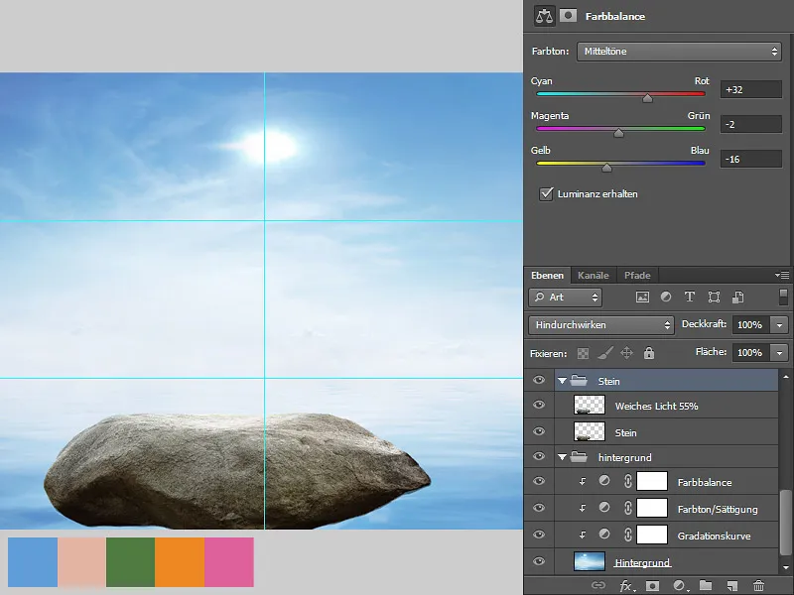Open the Deckkraft dropdown arrow
Viewport: 794px width, 595px height.
(779, 325)
